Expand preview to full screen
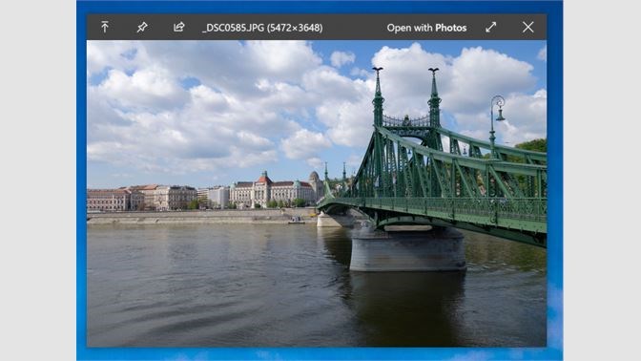Viewport: 641px width, 361px height. [x=490, y=27]
